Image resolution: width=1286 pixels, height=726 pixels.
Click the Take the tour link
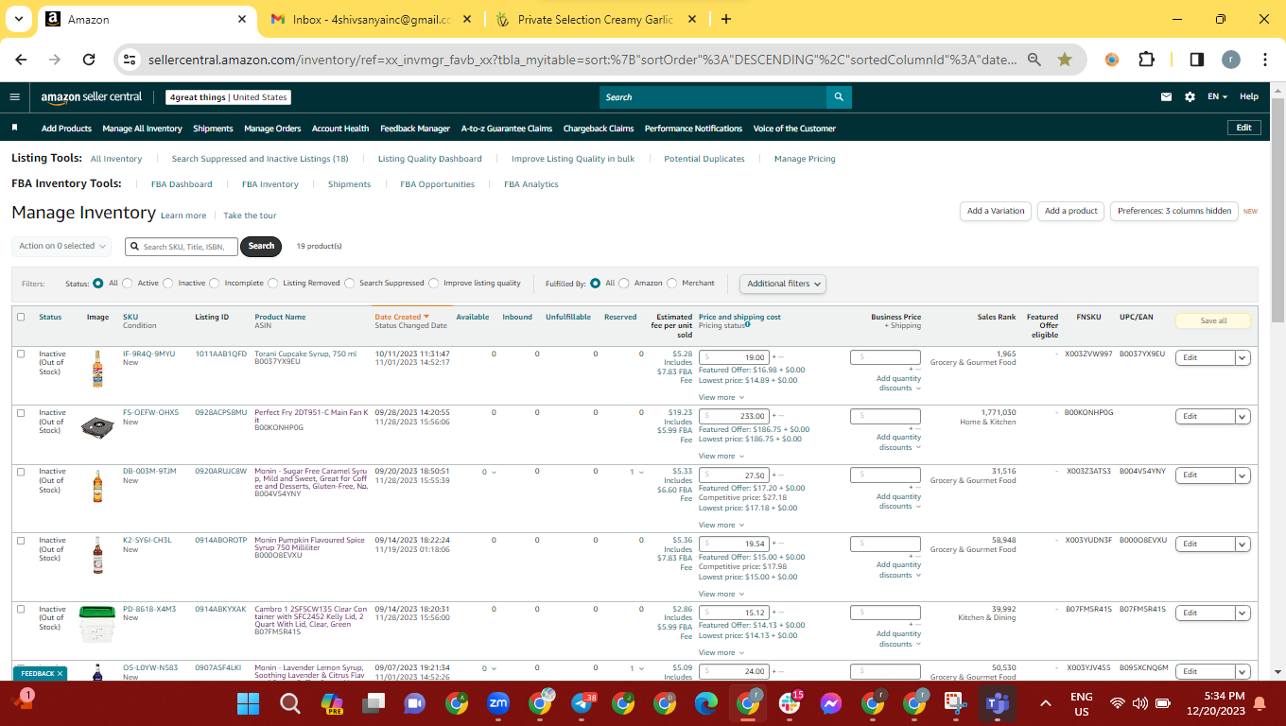point(250,216)
